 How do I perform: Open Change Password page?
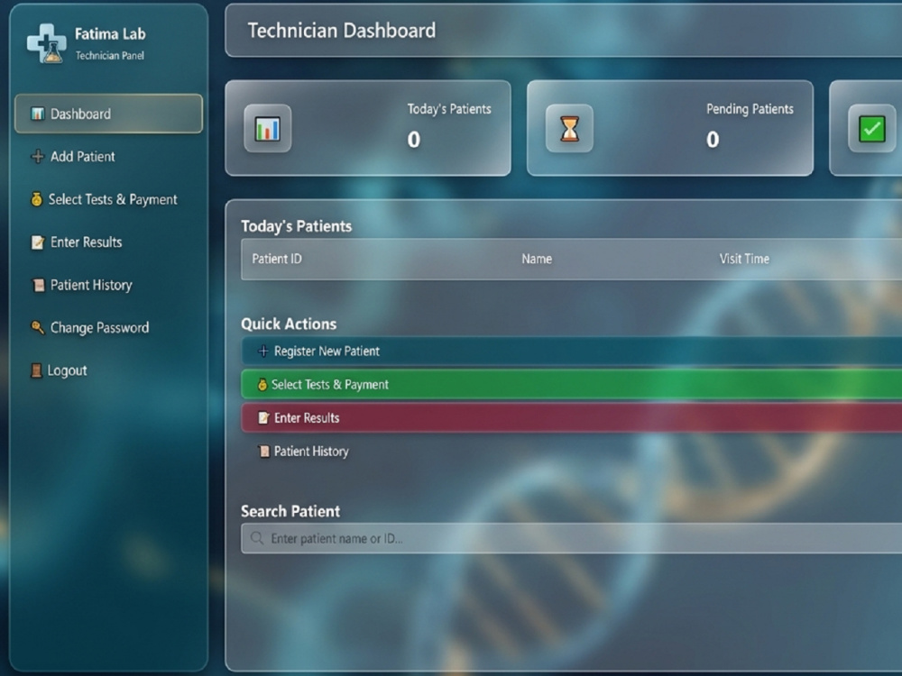click(x=109, y=328)
